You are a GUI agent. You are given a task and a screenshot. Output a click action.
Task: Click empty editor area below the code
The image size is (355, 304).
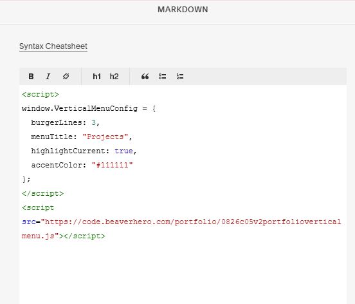click(x=183, y=272)
